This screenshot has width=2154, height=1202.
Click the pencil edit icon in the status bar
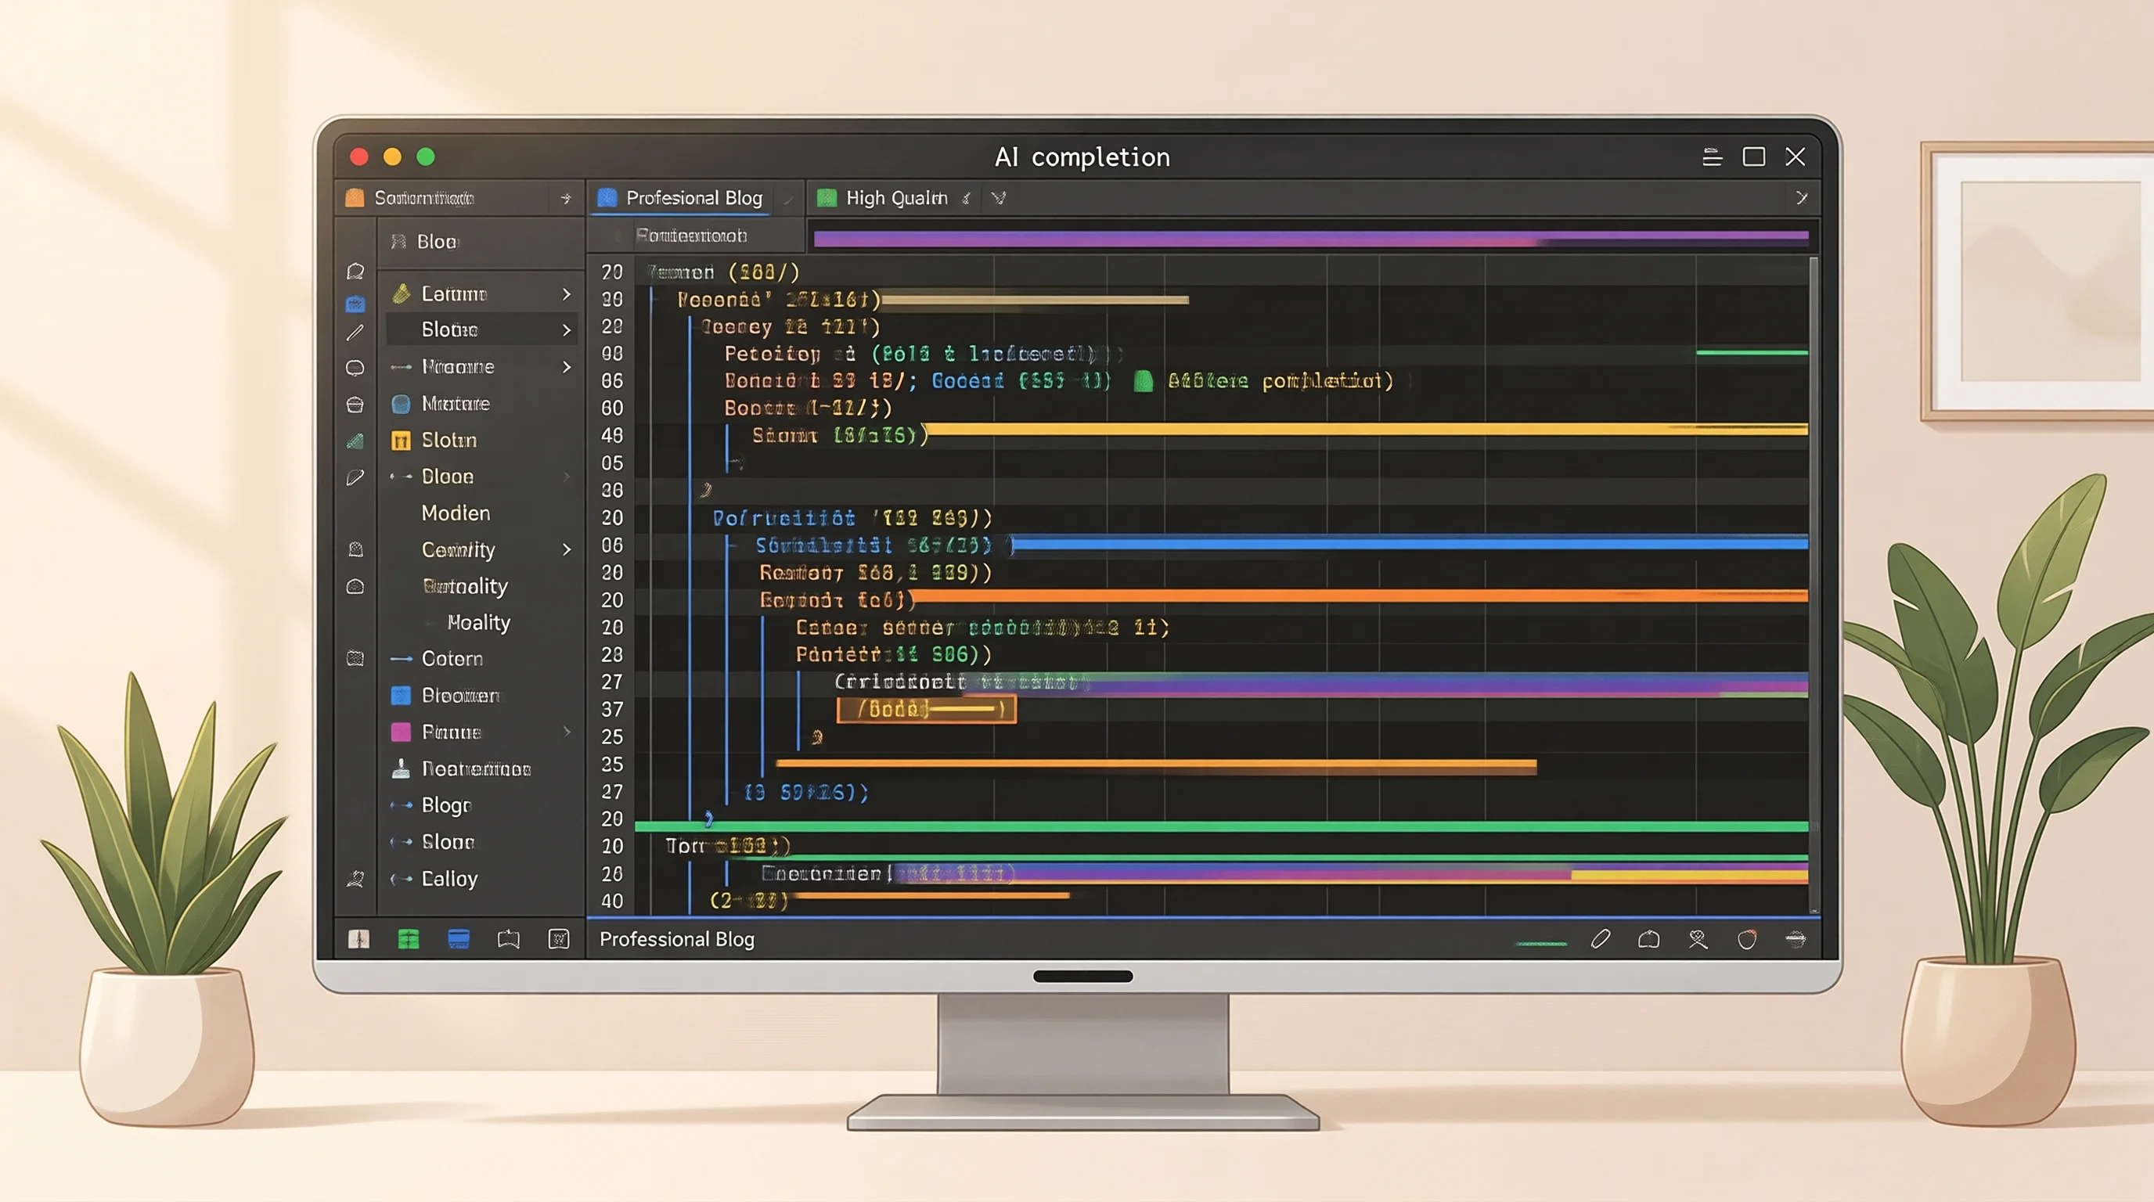[1601, 939]
